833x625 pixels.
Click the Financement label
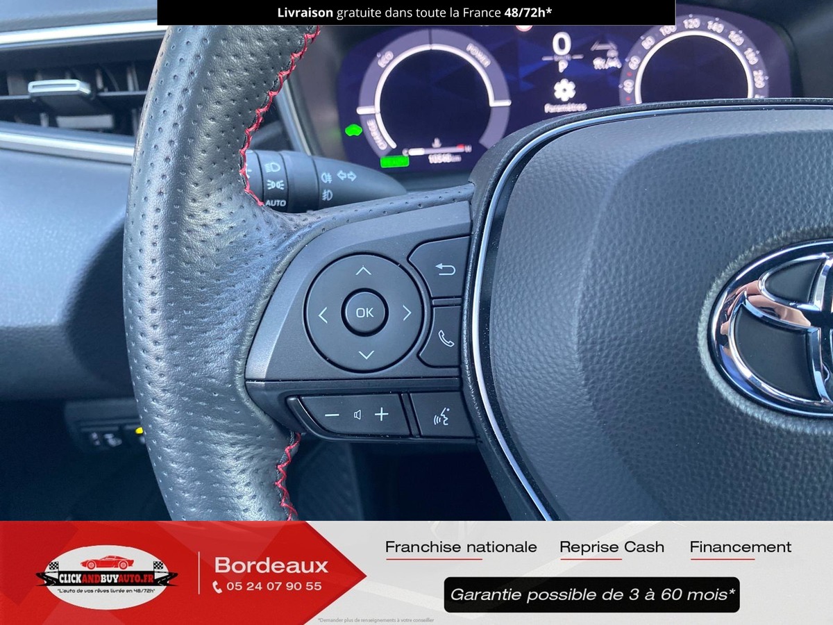pyautogui.click(x=740, y=547)
